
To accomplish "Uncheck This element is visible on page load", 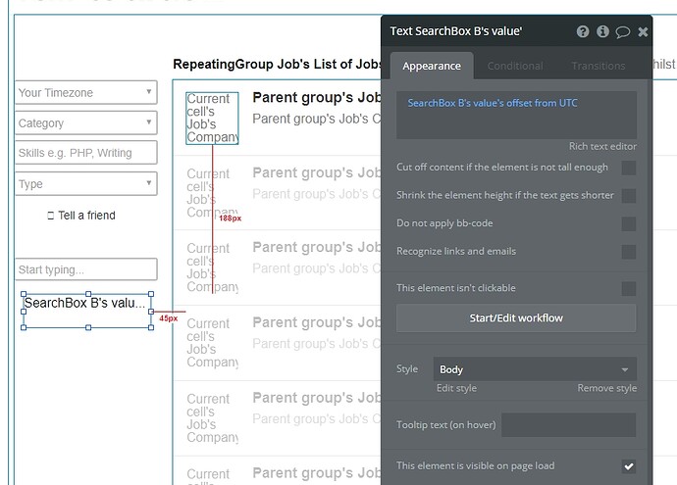I will [x=629, y=466].
